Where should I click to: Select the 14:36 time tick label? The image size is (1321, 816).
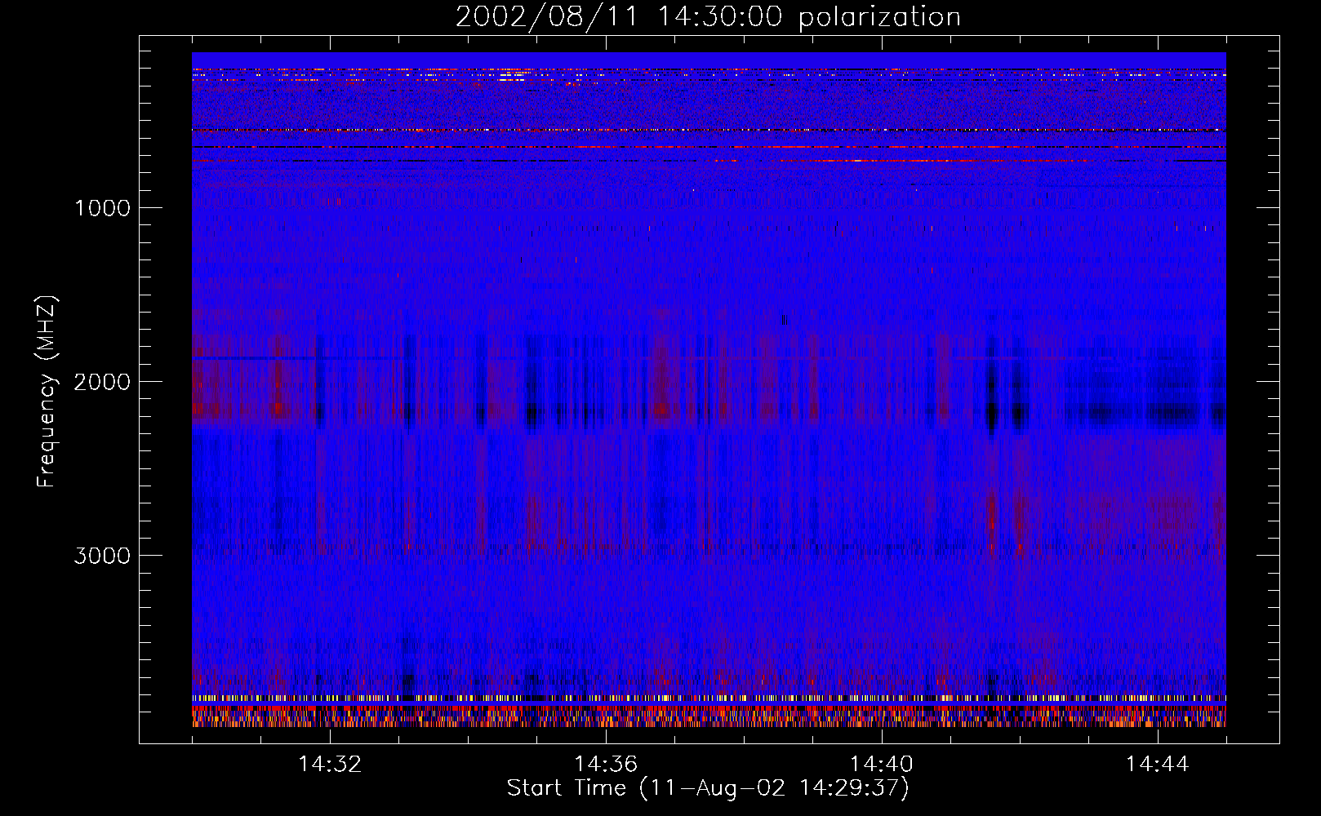click(606, 765)
